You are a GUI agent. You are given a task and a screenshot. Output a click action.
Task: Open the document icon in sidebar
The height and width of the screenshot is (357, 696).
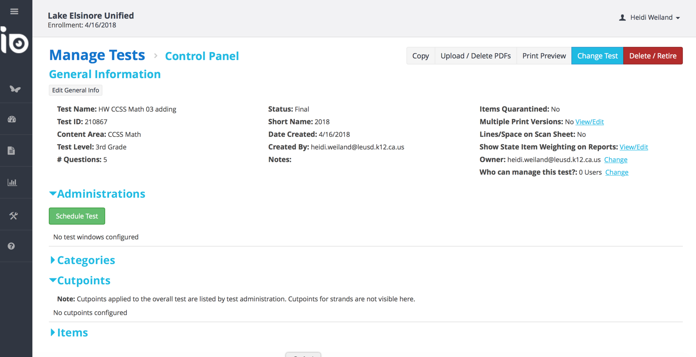click(11, 150)
